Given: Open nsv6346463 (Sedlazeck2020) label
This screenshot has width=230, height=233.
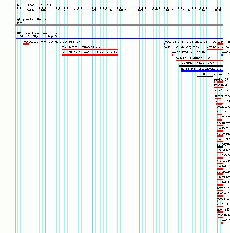Looking at the screenshot, I should tap(201, 69).
